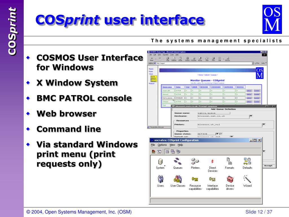Select the small icons view toolbar button
Viewport: 289px width, 217px height.
[173, 152]
